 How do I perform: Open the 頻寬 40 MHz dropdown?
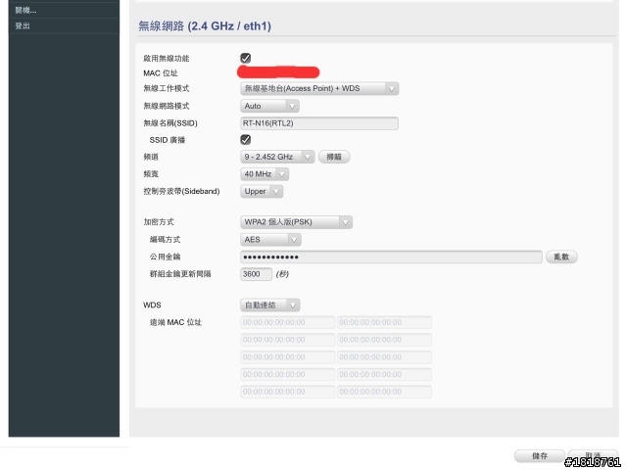click(265, 174)
